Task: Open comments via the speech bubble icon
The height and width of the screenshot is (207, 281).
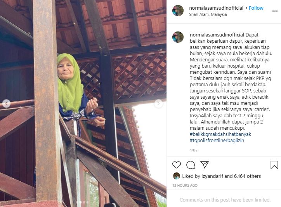Action: point(191,165)
